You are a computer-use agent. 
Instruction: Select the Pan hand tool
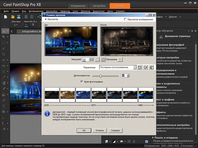(x=4, y=31)
